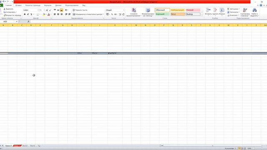Apply the Плохой (Bad) cell style
267x150 pixels.
tap(193, 10)
